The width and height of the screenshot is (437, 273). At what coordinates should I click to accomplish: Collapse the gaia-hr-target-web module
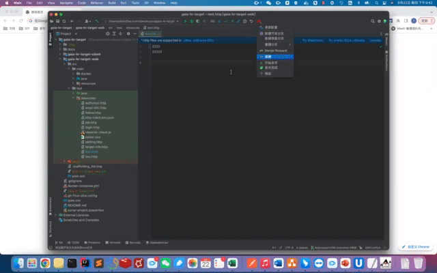click(x=60, y=59)
